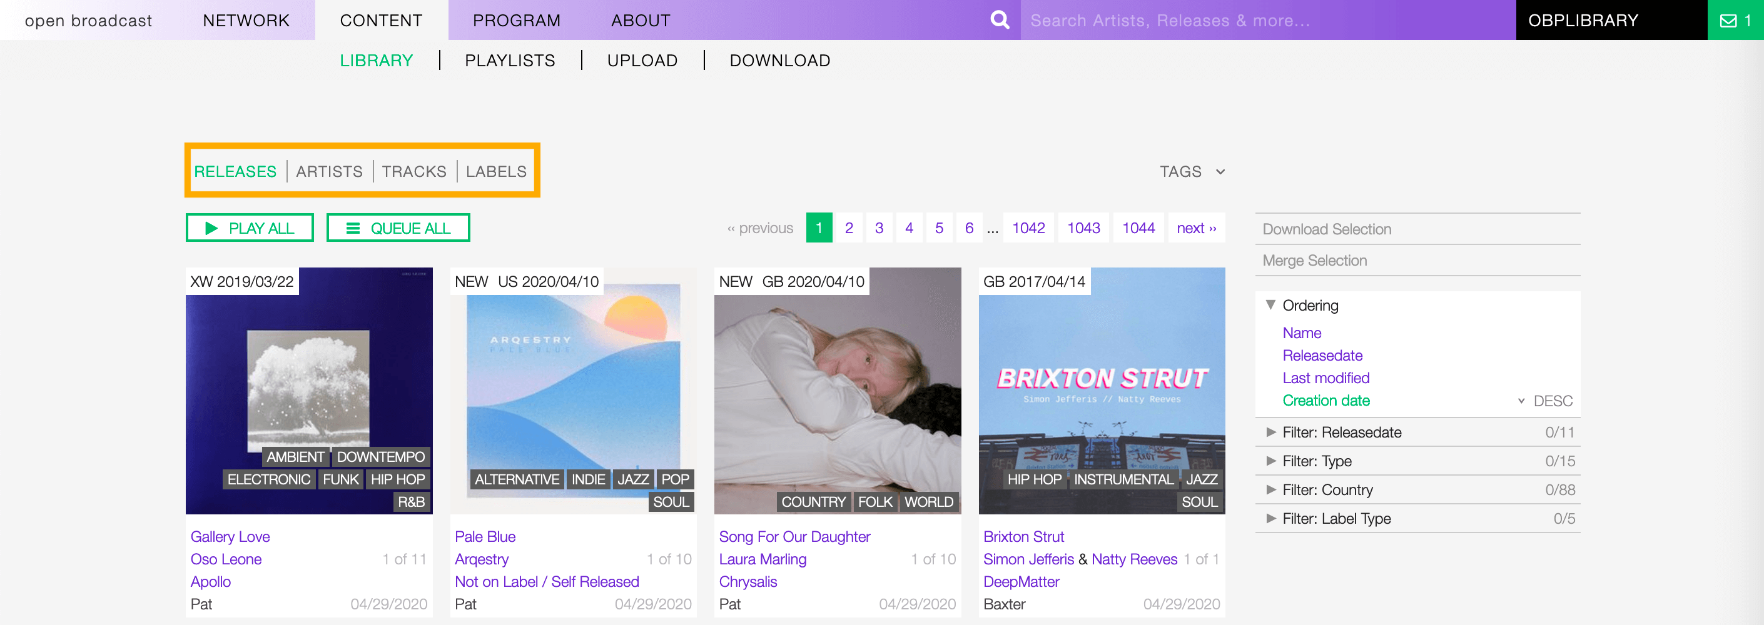Open the Chrysalis label link
The image size is (1764, 625).
pos(748,582)
